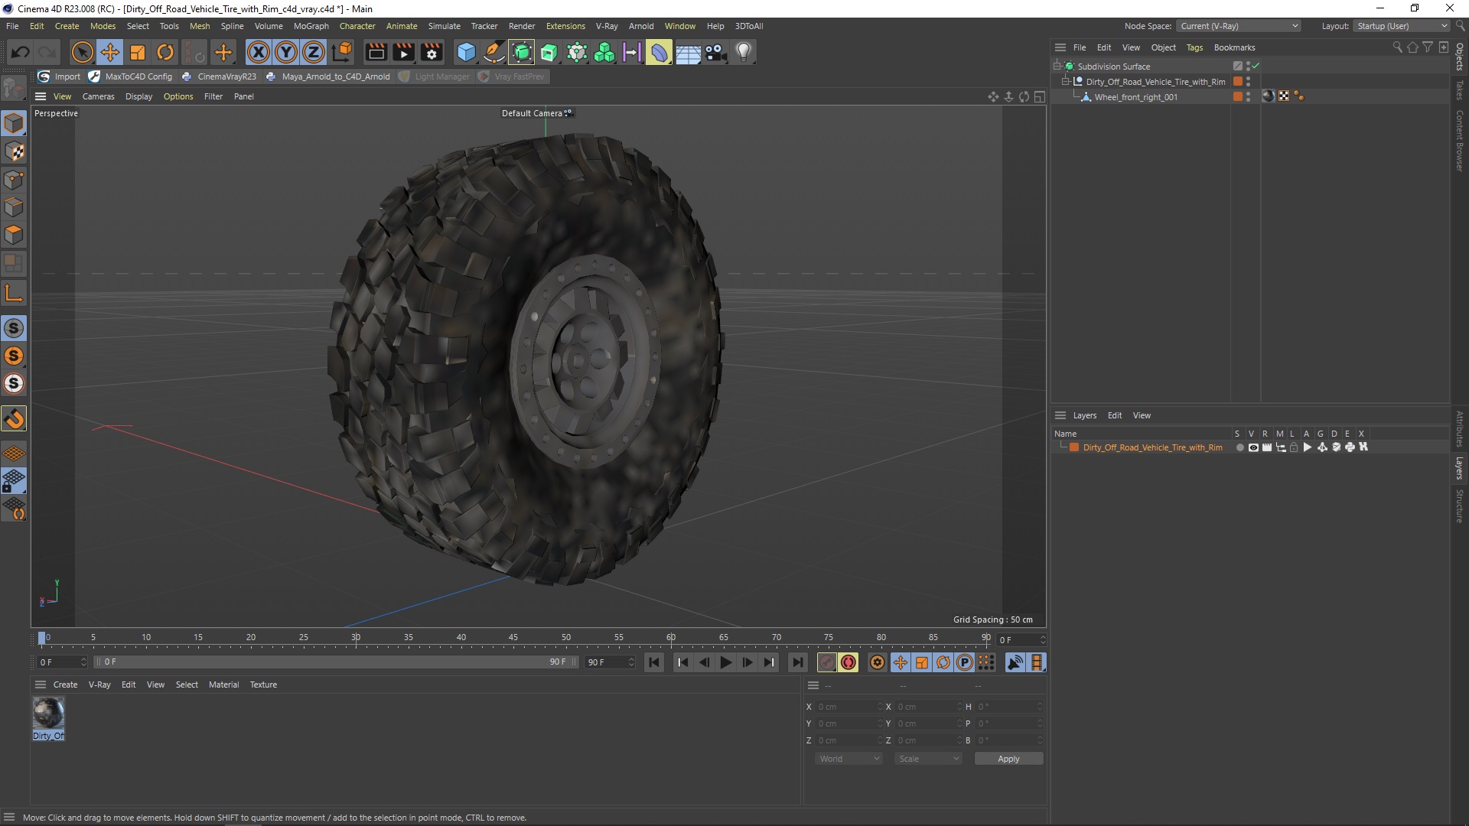Open Material Manager hamburger menu
The height and width of the screenshot is (826, 1469).
click(x=41, y=685)
